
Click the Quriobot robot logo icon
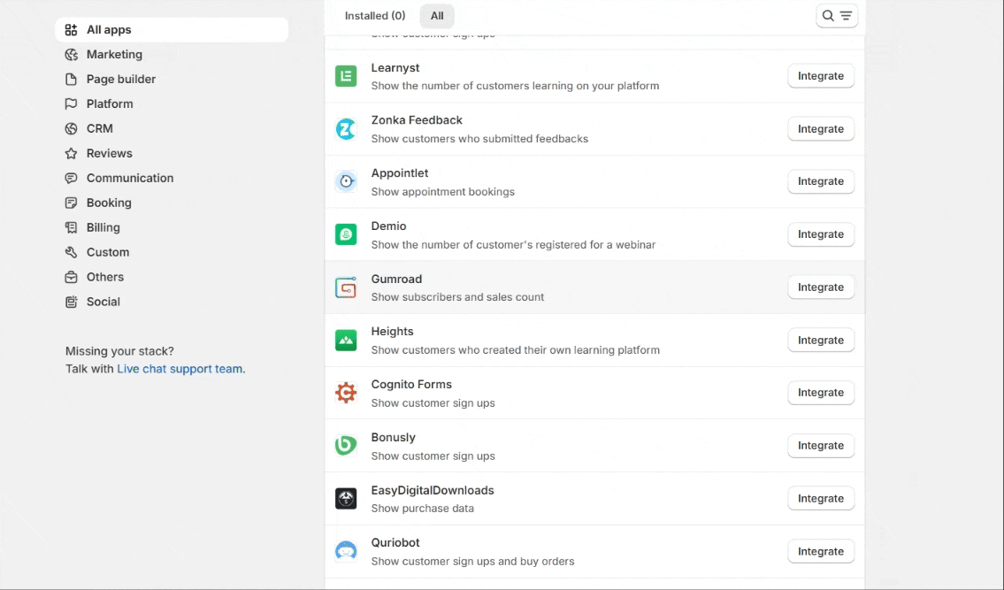click(346, 551)
